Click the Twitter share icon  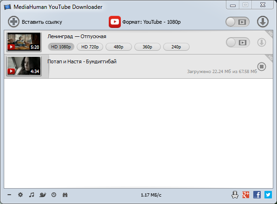pos(268,195)
